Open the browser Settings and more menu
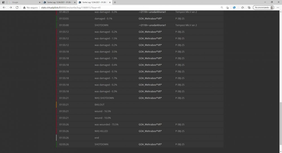282x153 pixels. (x=278, y=8)
